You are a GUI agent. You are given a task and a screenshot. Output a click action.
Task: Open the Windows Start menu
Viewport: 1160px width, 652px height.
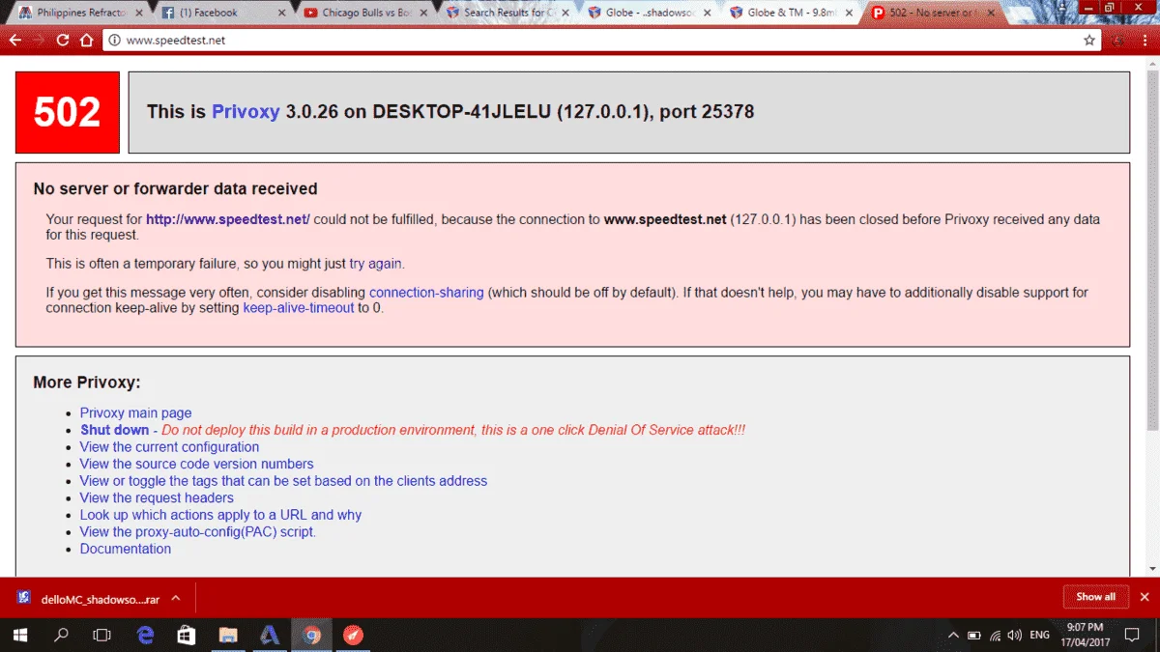tap(20, 635)
